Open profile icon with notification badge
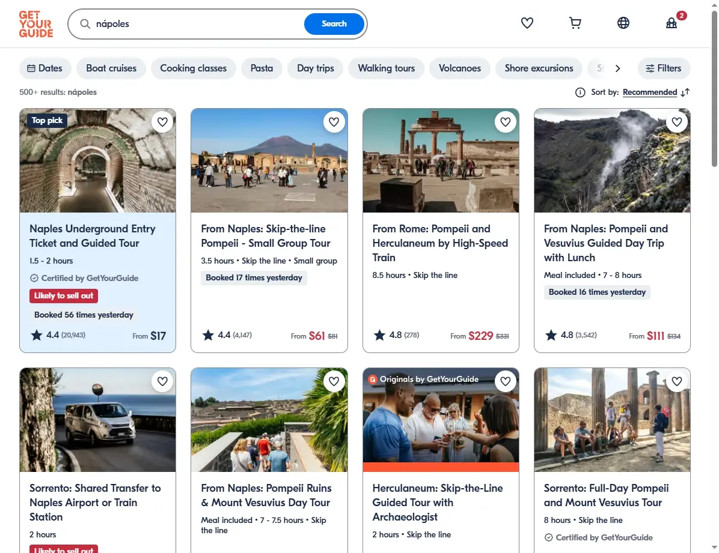 [672, 23]
